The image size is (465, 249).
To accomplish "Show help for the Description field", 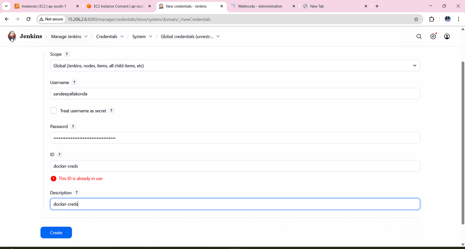I will [x=77, y=193].
